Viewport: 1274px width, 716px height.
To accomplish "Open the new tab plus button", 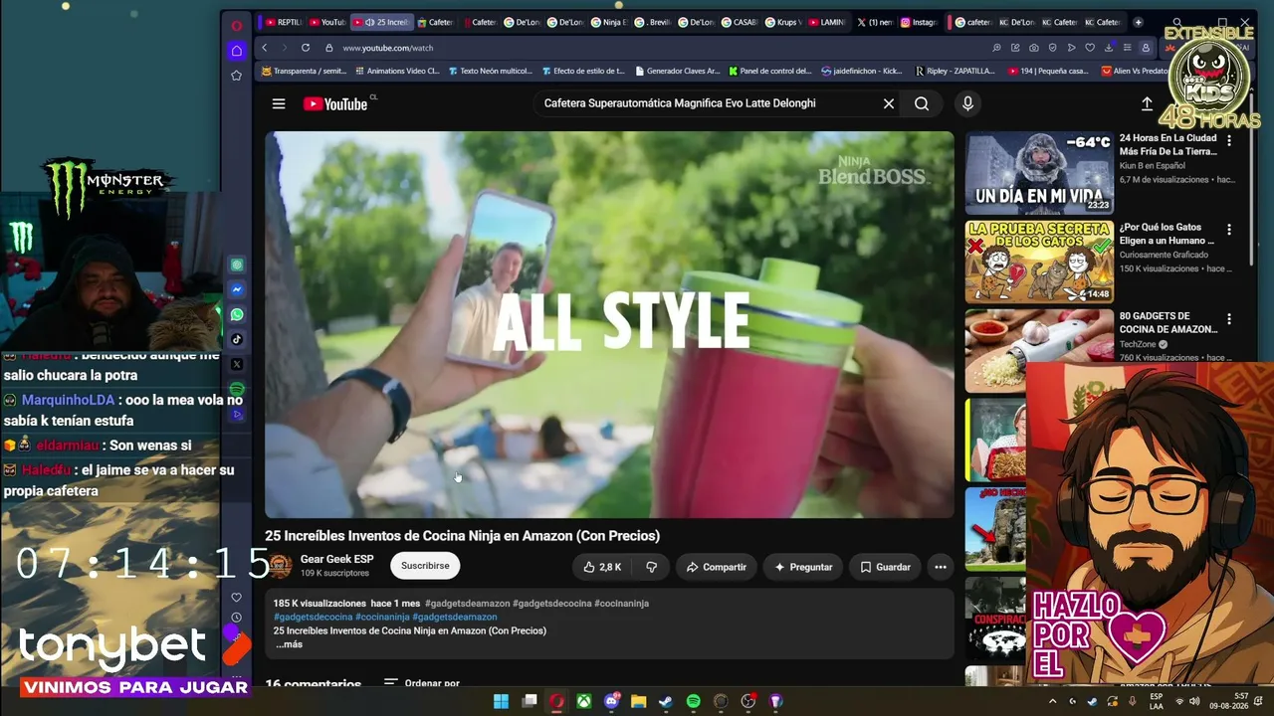I will 1139,22.
